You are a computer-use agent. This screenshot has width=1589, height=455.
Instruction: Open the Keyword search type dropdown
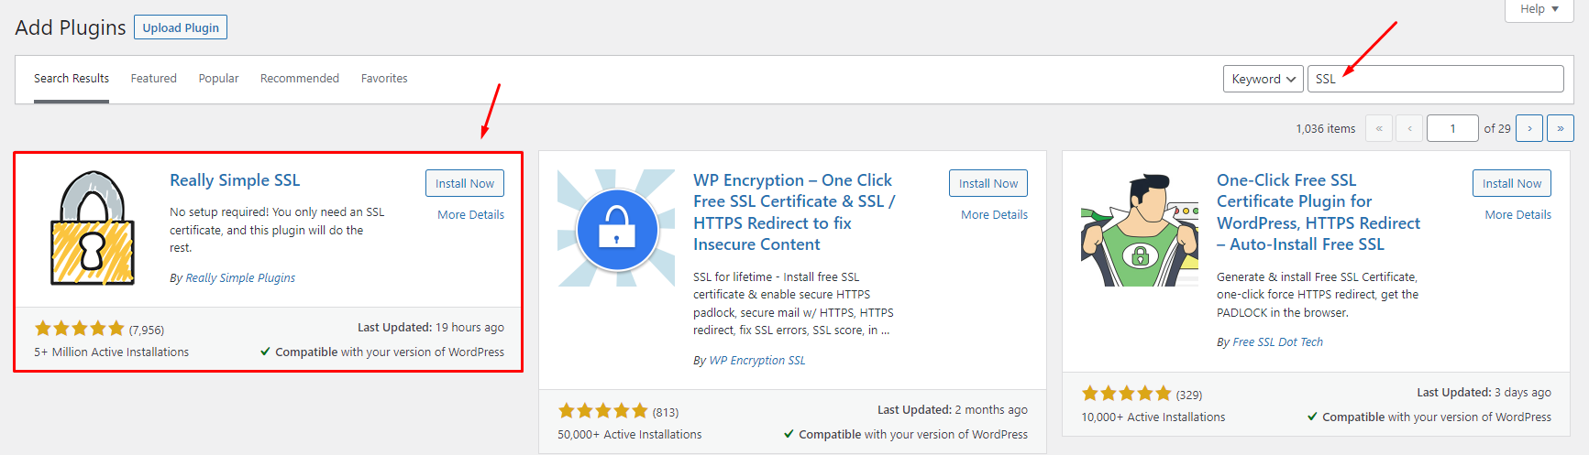(1263, 79)
